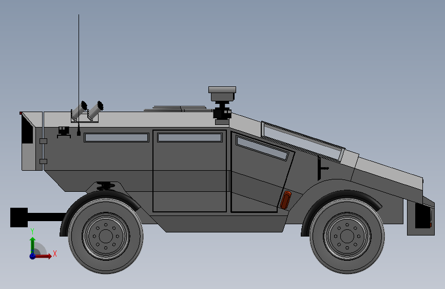Select the slanted front door window

point(262,148)
